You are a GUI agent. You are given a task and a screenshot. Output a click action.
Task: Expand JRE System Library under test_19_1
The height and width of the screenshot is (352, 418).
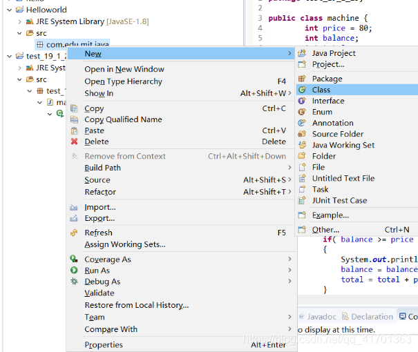click(19, 68)
